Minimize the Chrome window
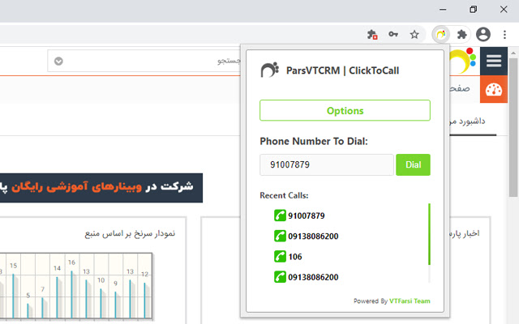The width and height of the screenshot is (519, 324). [443, 9]
